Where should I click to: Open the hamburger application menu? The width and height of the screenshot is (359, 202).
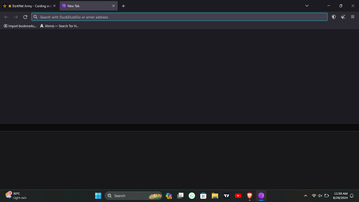pos(353,17)
